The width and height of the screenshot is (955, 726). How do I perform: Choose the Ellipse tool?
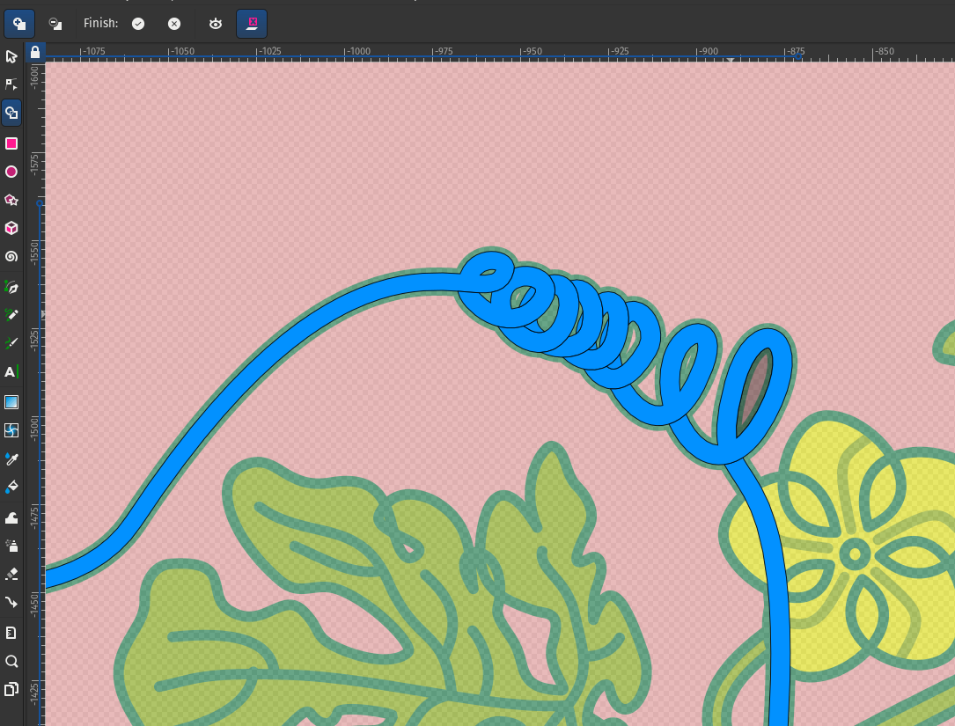click(x=11, y=172)
